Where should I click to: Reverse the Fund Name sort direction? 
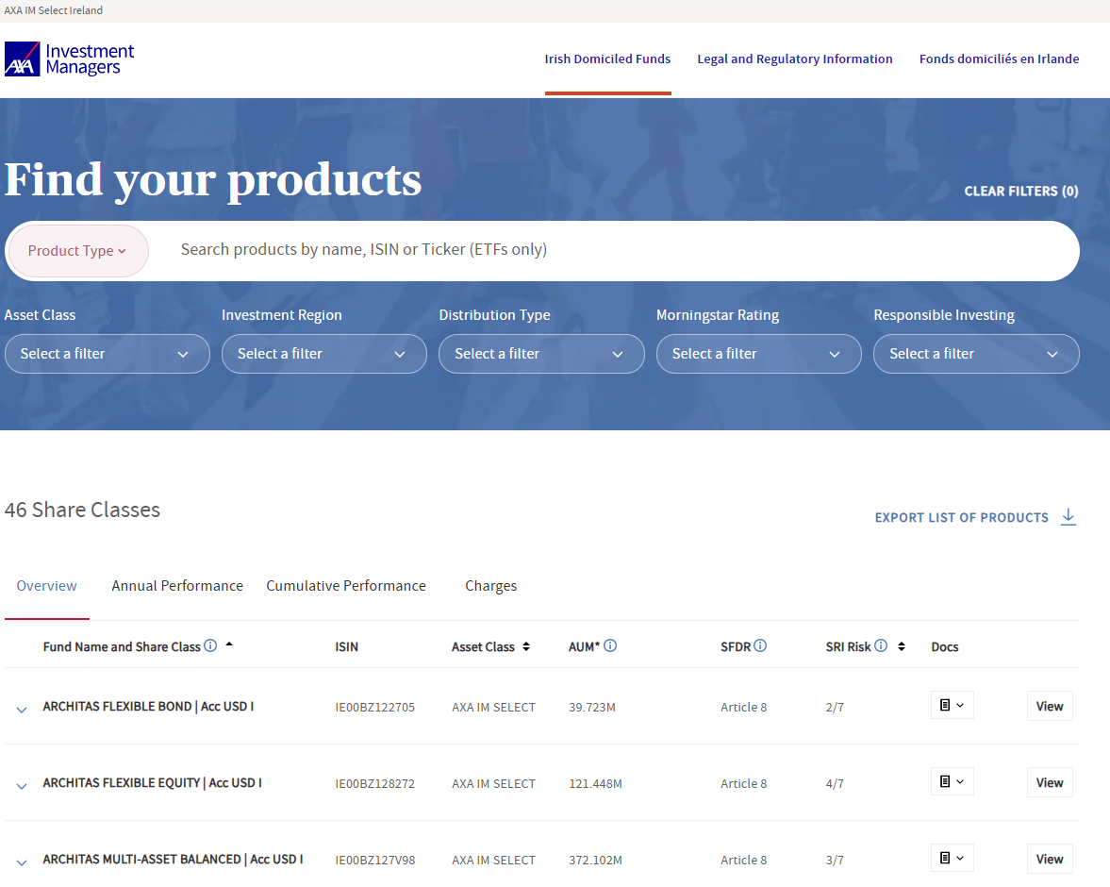click(226, 644)
